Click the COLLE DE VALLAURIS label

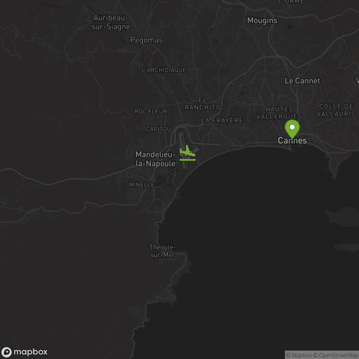[336, 110]
